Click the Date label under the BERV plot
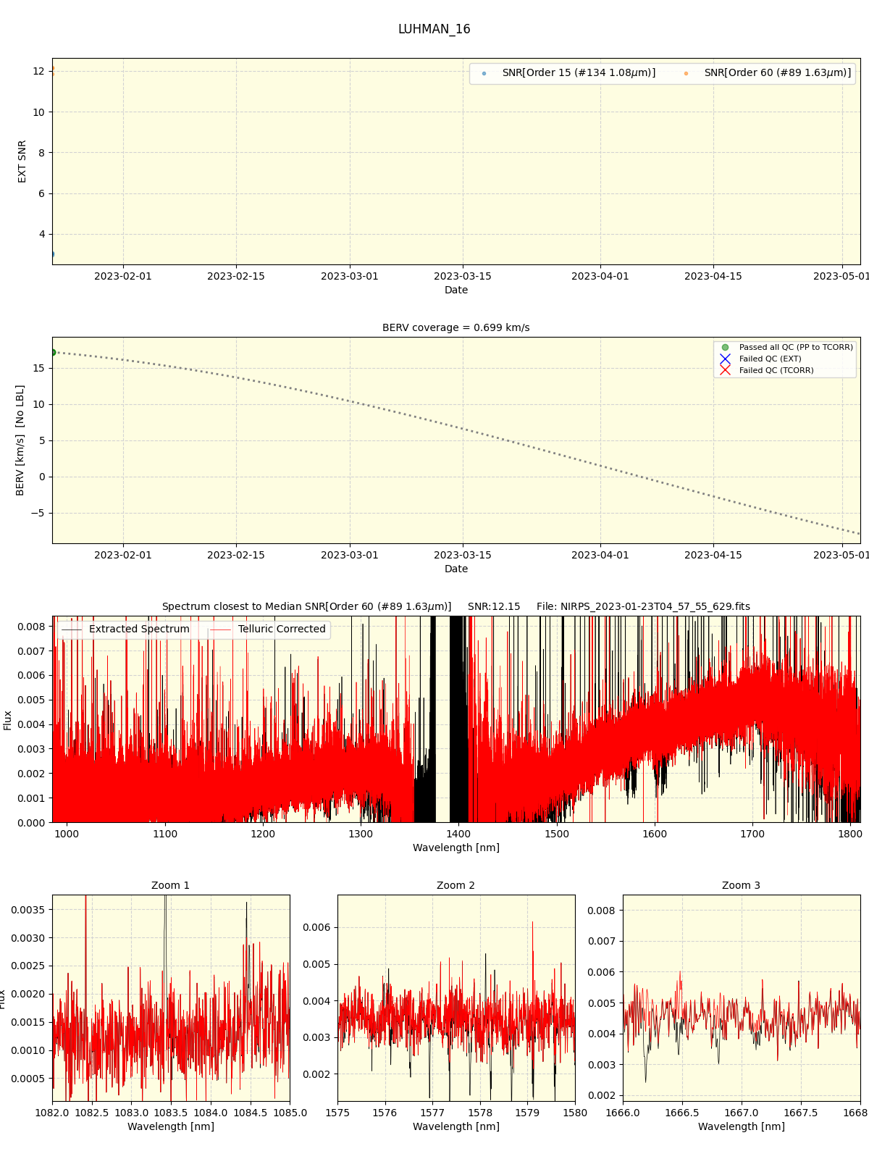This screenshot has width=869, height=1159. click(x=456, y=569)
